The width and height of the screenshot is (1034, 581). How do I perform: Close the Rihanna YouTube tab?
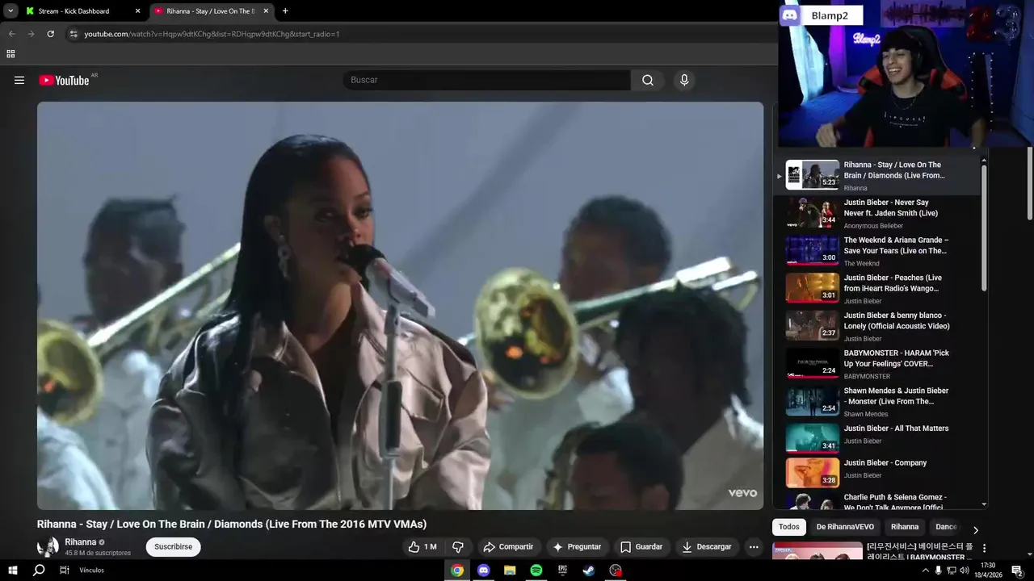tap(266, 11)
